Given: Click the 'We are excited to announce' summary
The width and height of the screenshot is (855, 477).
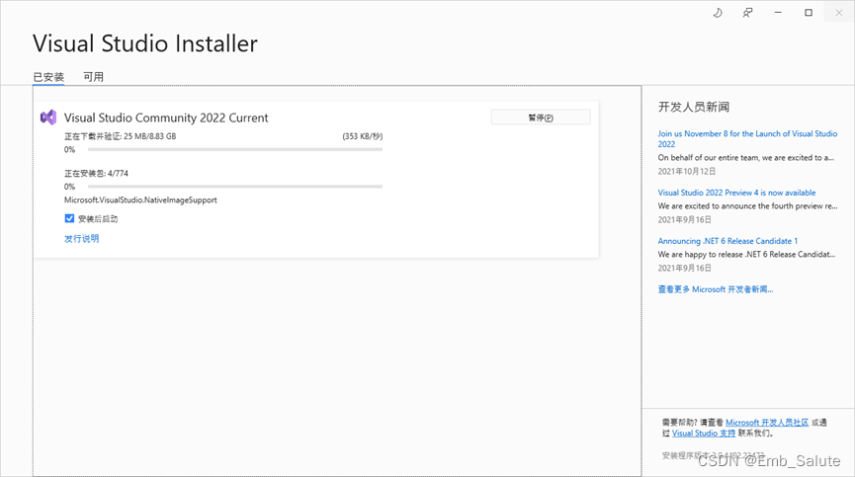Looking at the screenshot, I should [747, 205].
